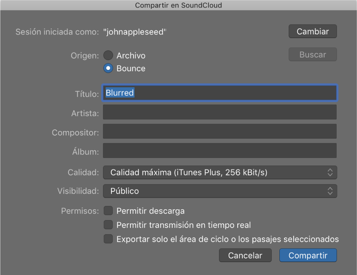Tick Permitir transmisión en tiempo real
357x275 pixels.
coord(108,225)
